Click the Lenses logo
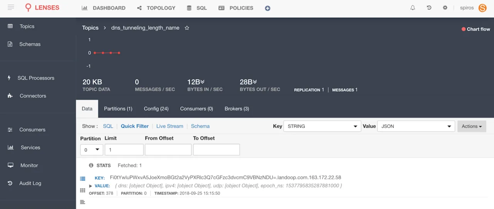494x209 pixels. coord(42,8)
